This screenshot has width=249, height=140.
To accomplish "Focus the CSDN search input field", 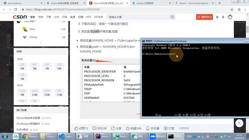I will [x=138, y=17].
